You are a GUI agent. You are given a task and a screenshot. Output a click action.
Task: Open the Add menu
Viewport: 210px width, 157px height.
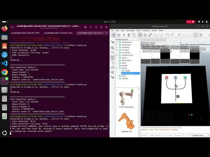point(122,30)
